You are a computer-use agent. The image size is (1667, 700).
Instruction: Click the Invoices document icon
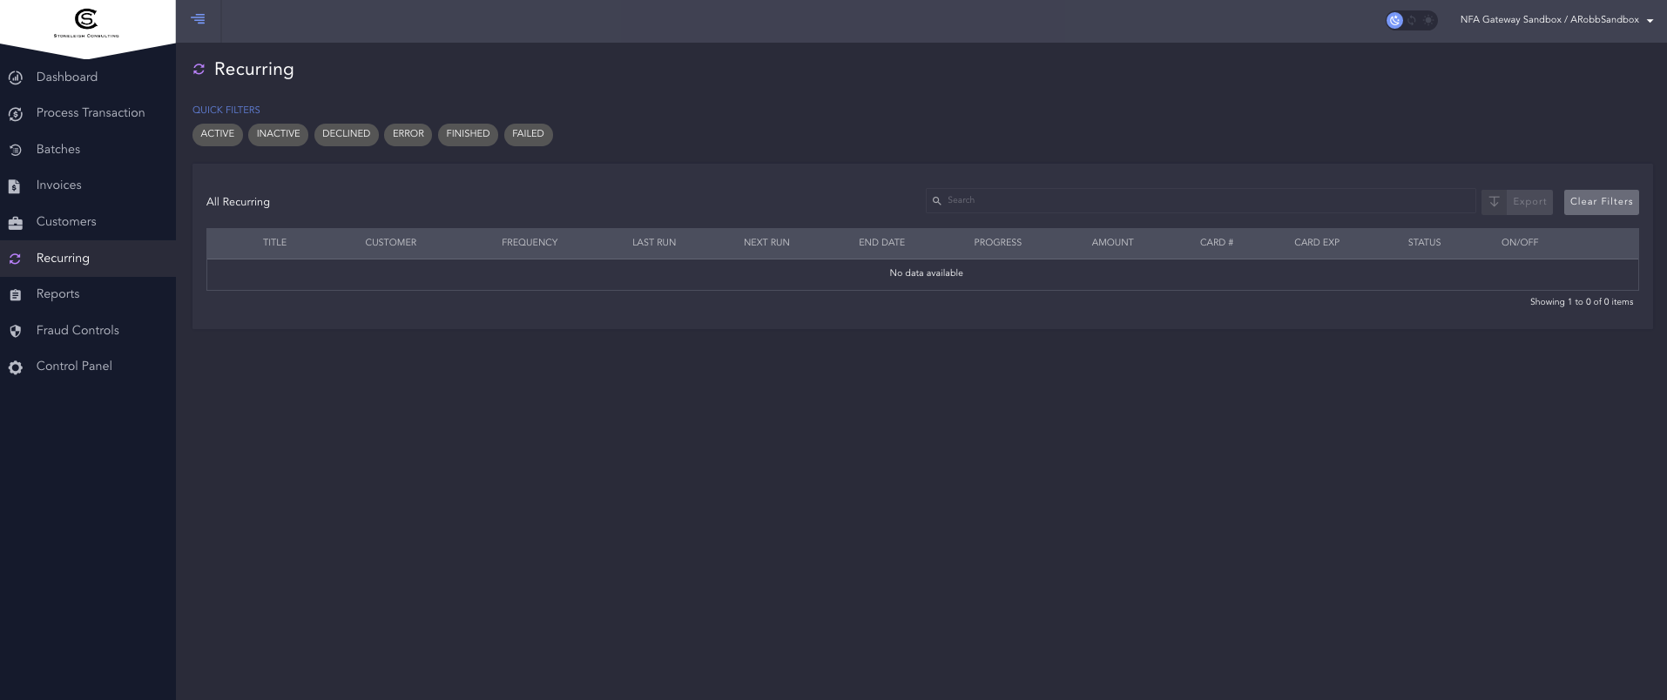pos(15,186)
